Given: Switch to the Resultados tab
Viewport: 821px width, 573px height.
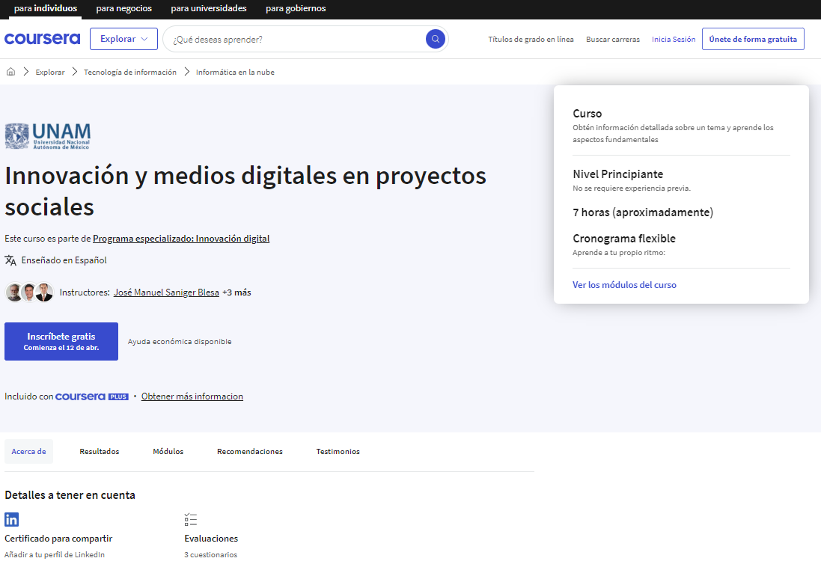Looking at the screenshot, I should click(x=100, y=451).
